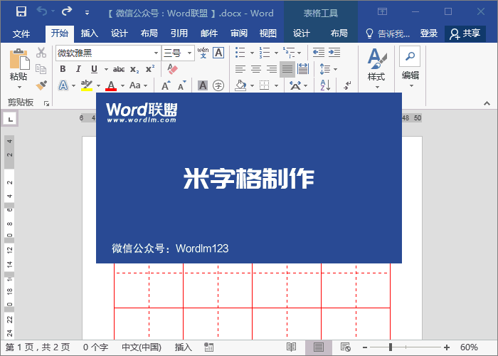Collapse the ribbon with the chevron
The height and width of the screenshot is (356, 498).
(487, 104)
